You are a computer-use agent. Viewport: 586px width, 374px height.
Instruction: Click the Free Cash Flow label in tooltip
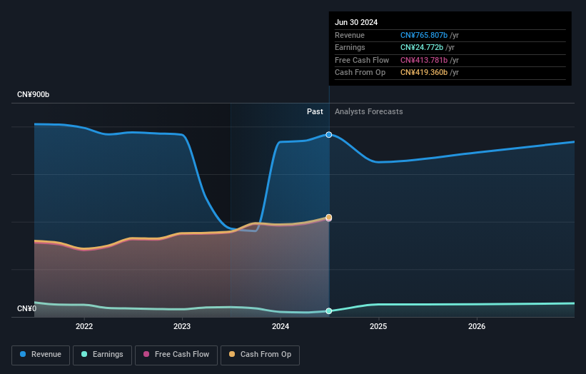362,60
